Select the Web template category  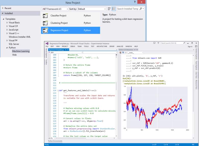14,55
